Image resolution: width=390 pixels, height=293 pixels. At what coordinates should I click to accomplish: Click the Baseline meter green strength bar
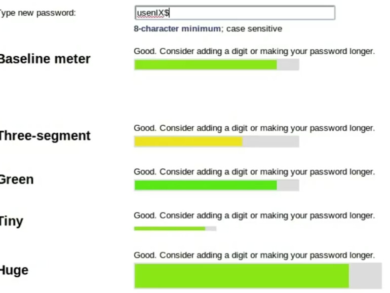click(205, 64)
